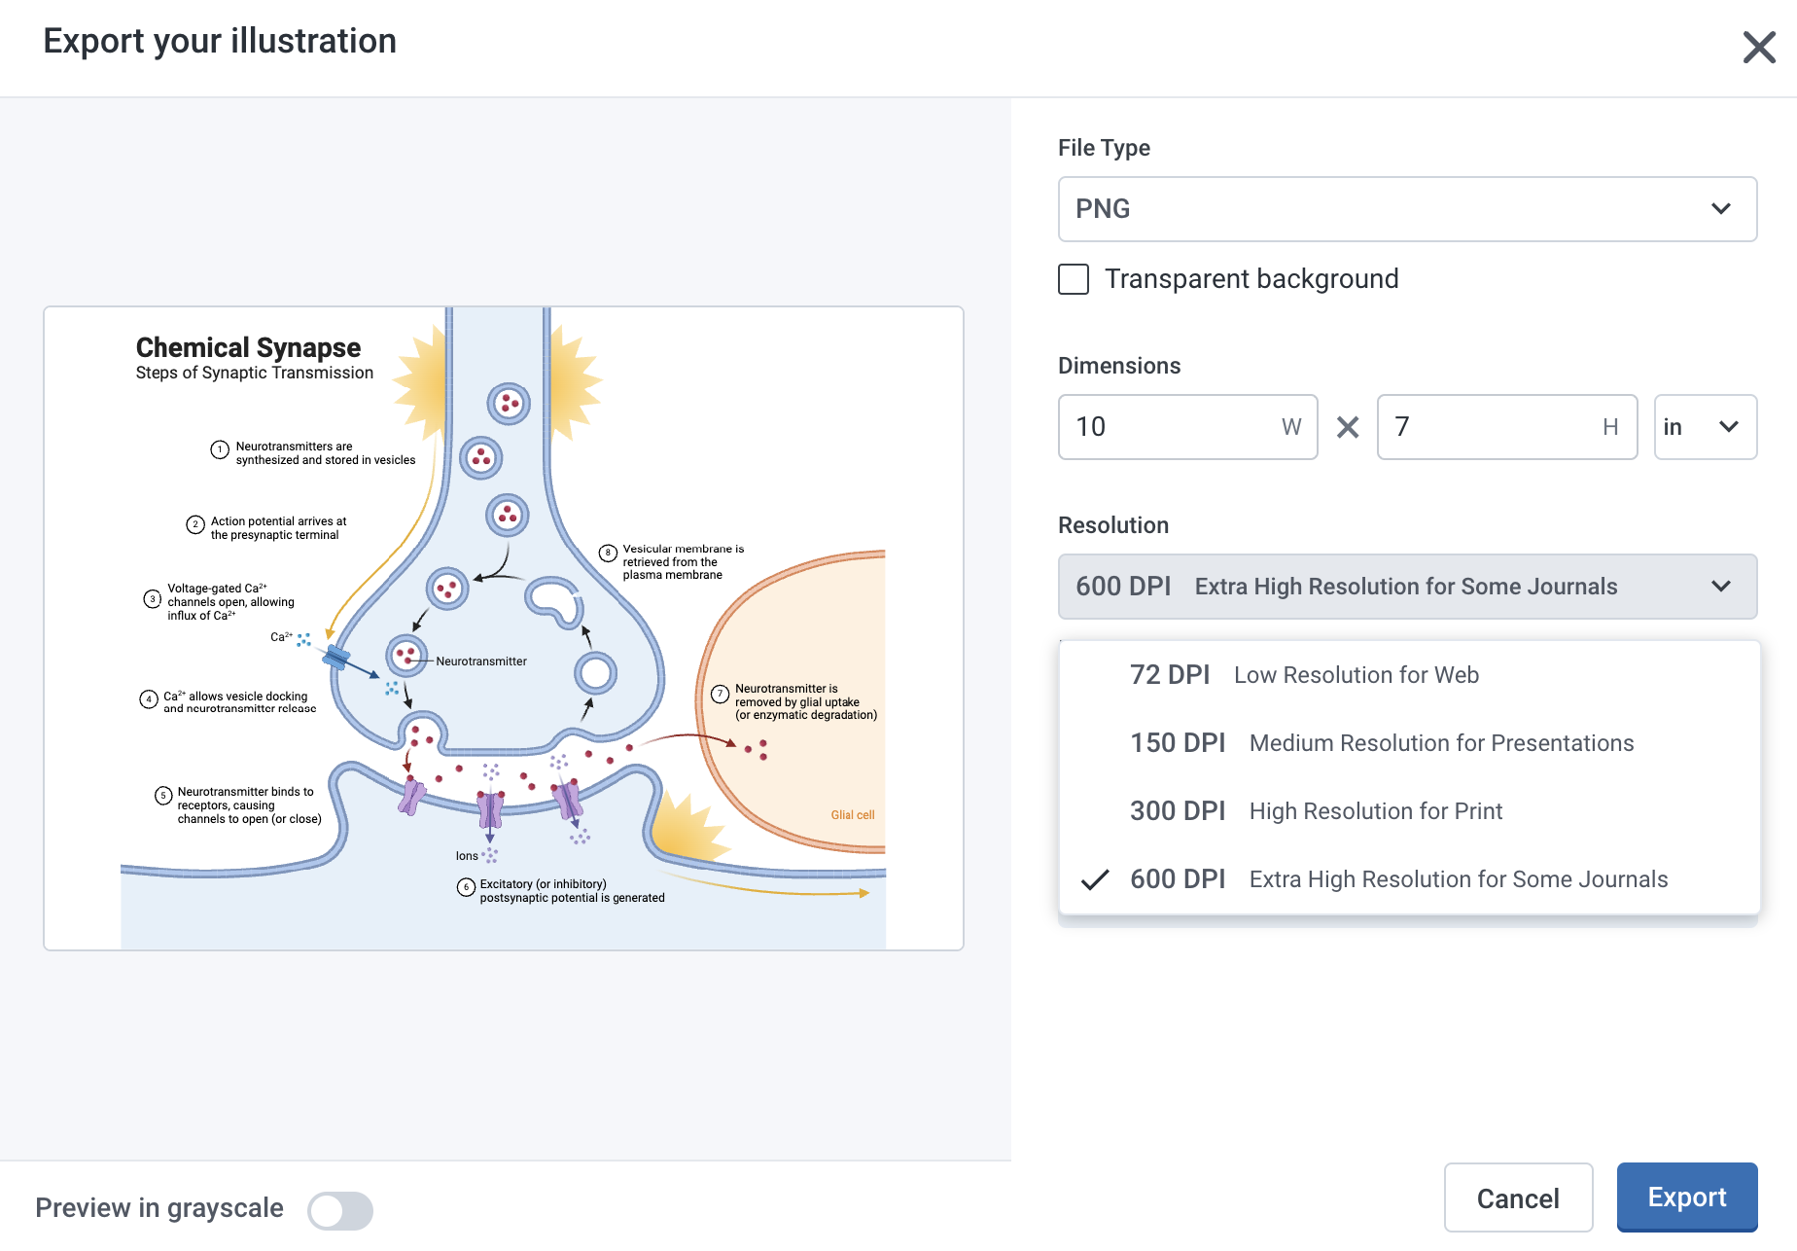
Task: Open the File Type dropdown showing PNG
Action: point(1407,208)
